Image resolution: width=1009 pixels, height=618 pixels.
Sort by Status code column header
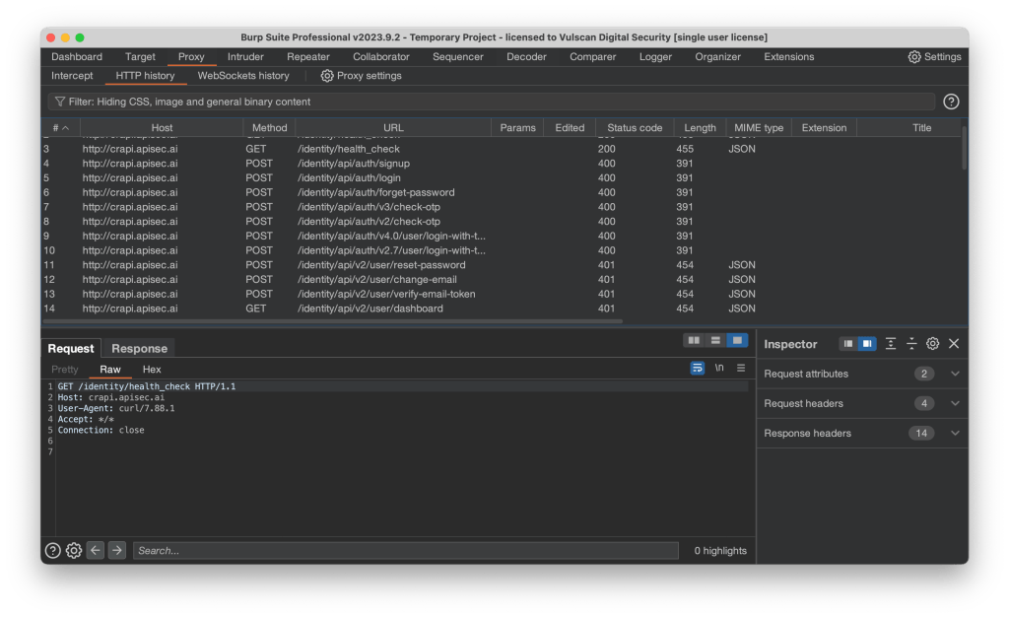click(x=635, y=127)
